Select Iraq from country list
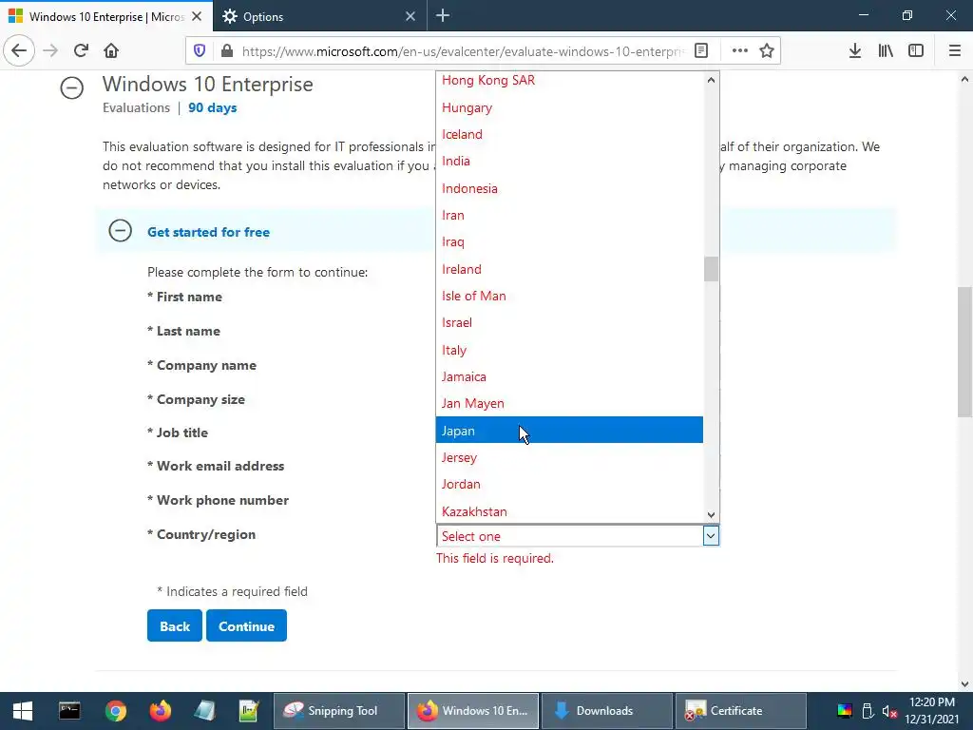Viewport: 973px width, 730px height. click(569, 241)
